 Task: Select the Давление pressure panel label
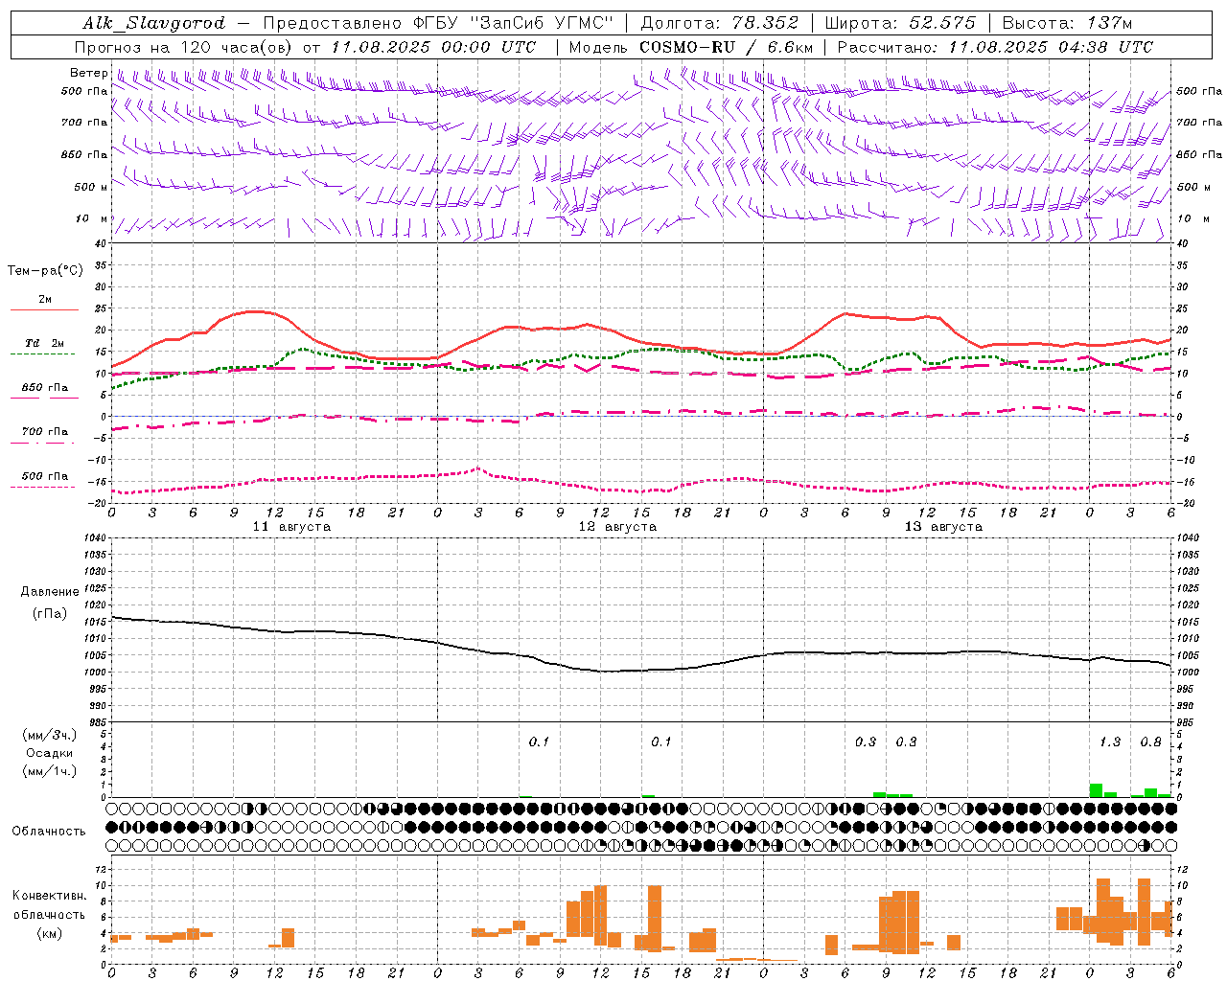coord(50,592)
